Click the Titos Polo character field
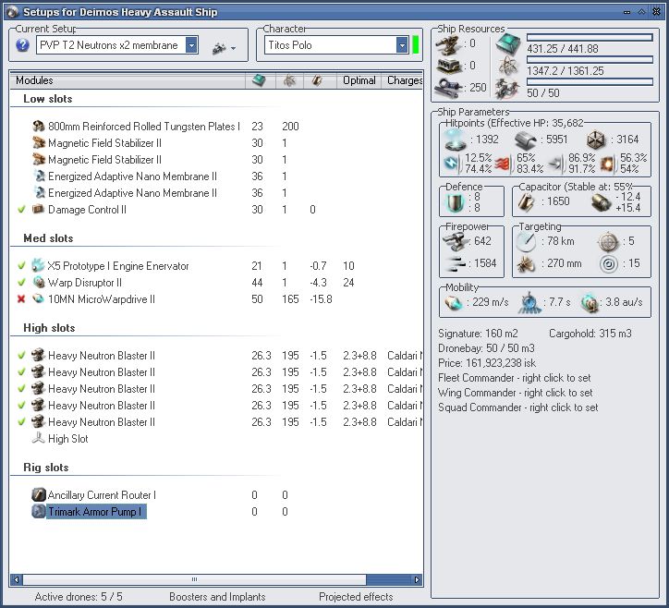 click(x=336, y=44)
